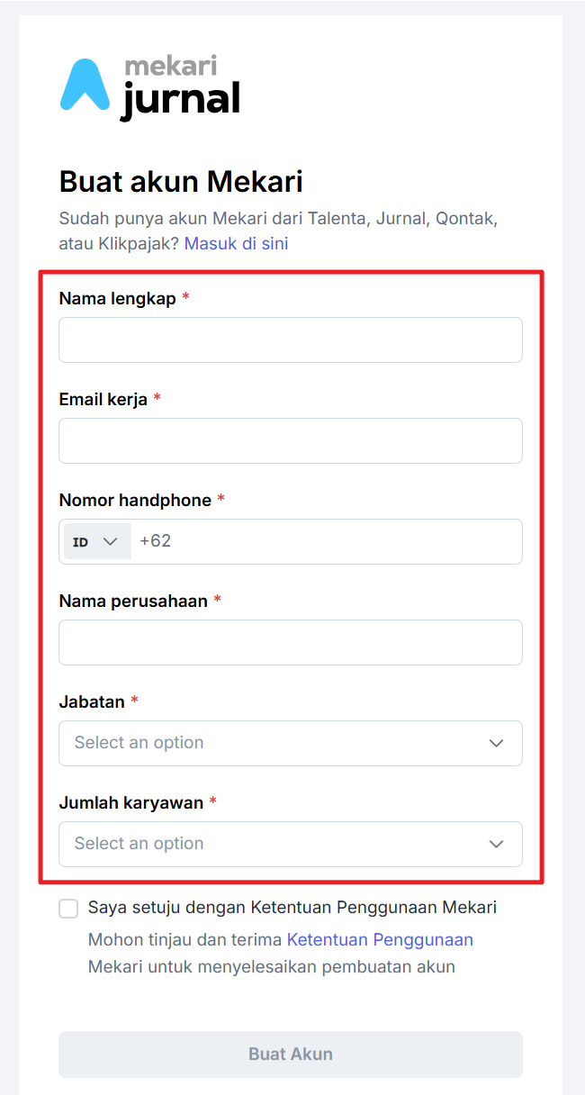Screen dimensions: 585x1095
Task: Click the "Nama perusahaan" field label
Action: 133,601
